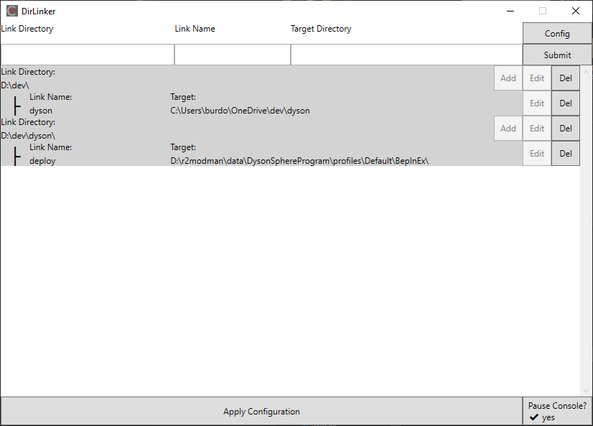
Task: Edit the dyson link entry
Action: (537, 103)
